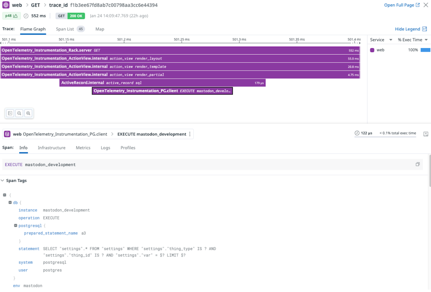The height and width of the screenshot is (292, 431).
Task: Collapse the Span Tags section
Action: point(2,181)
